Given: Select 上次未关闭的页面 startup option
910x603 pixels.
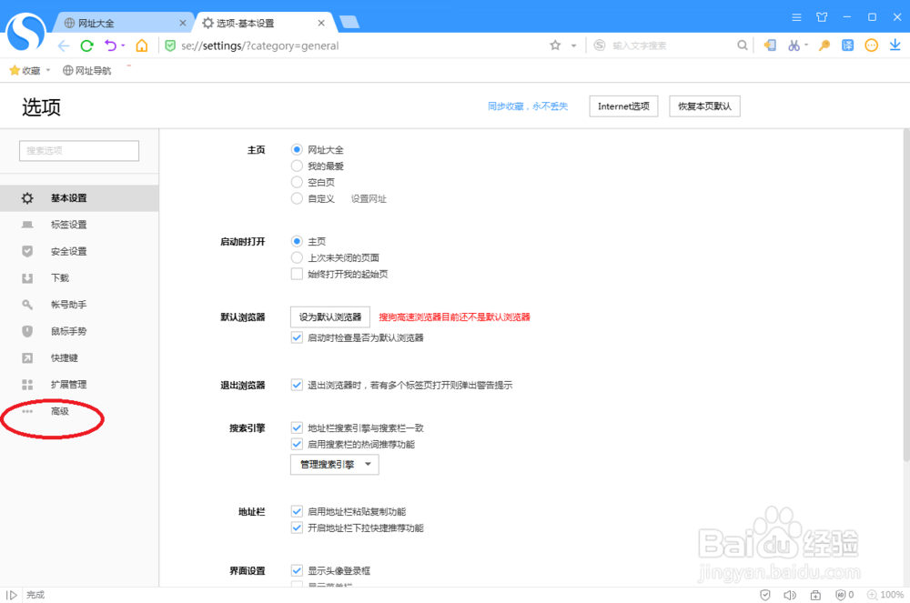Looking at the screenshot, I should click(297, 256).
